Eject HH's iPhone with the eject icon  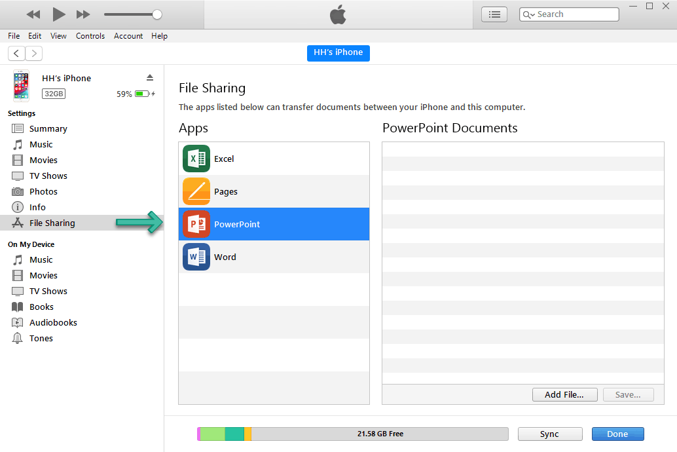[150, 78]
